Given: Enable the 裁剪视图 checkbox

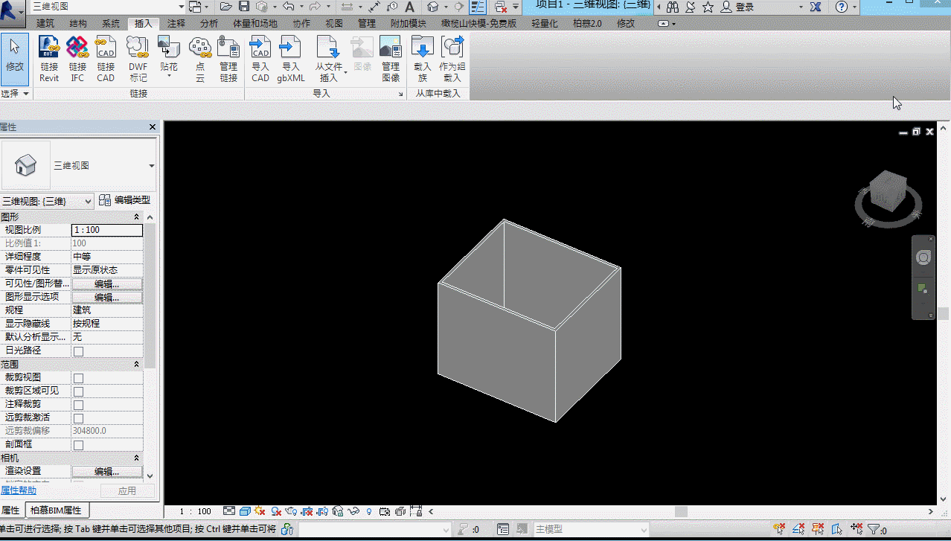Looking at the screenshot, I should (78, 378).
